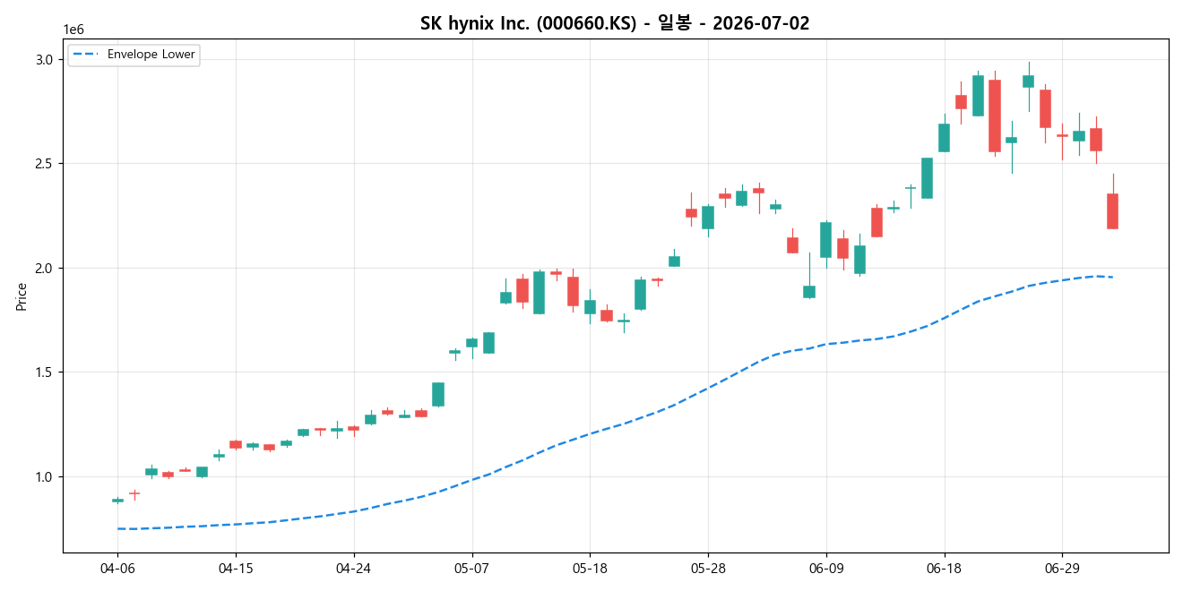
Task: Click the 06-29 date tick label
Action: pos(1062,568)
